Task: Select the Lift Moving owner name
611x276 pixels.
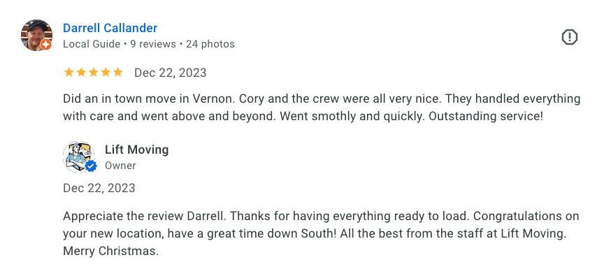Action: [x=137, y=150]
